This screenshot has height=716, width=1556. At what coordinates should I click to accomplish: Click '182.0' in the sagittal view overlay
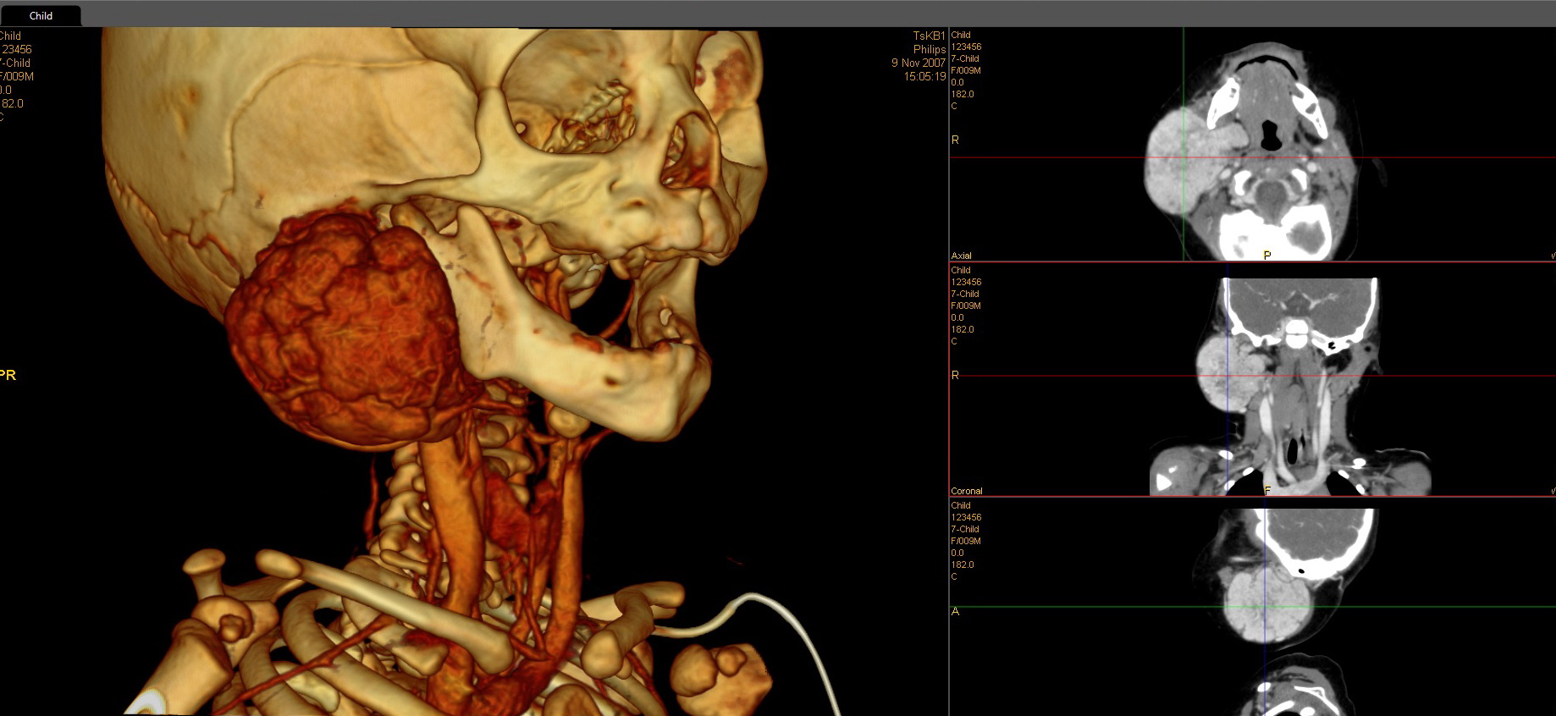963,565
